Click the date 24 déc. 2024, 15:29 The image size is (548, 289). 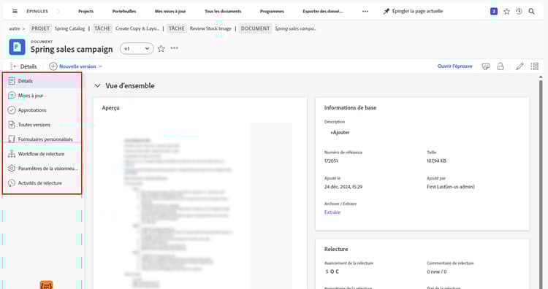[343, 187]
